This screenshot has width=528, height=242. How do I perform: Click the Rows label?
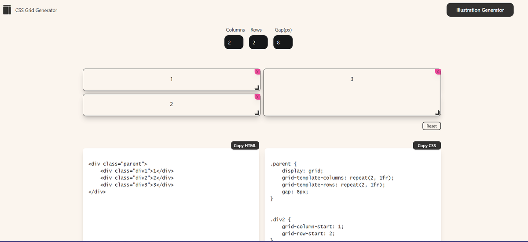tap(256, 30)
